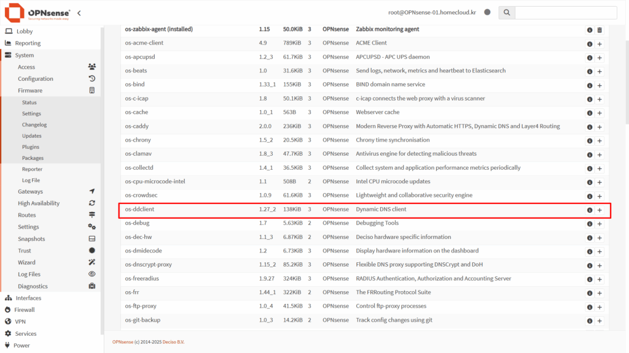Install os-crowdsec via the plus icon

pyautogui.click(x=600, y=196)
